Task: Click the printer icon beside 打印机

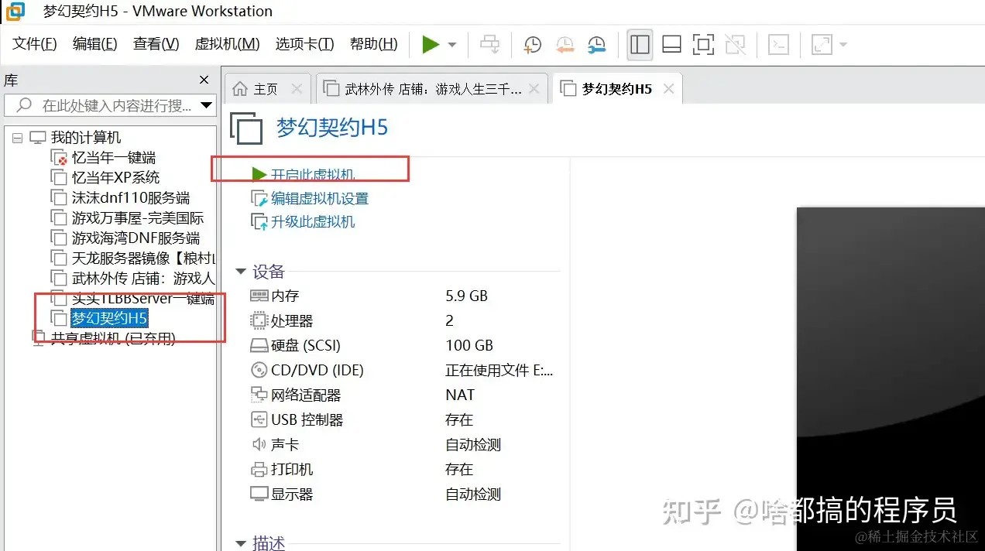Action: 259,469
